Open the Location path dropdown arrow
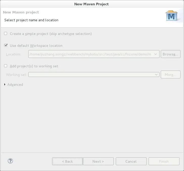184x171 pixels. click(x=155, y=54)
